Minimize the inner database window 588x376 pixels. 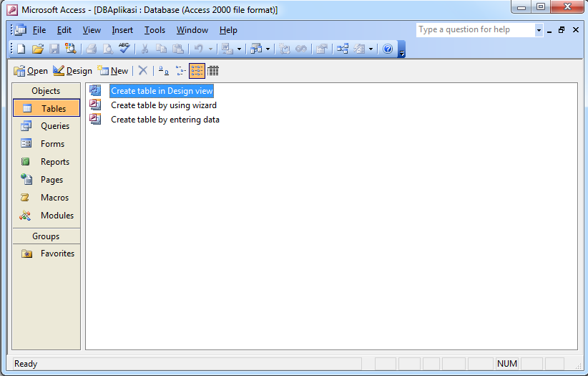549,30
